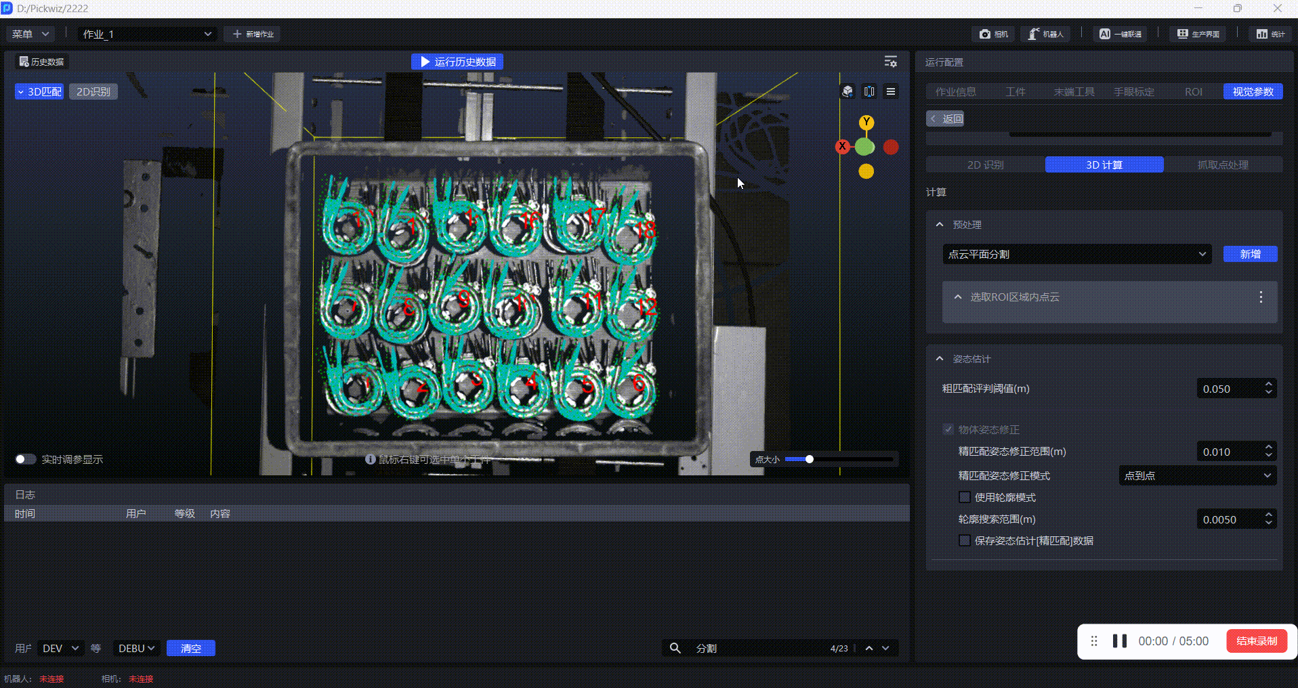Open the camera (相机) panel
Image resolution: width=1298 pixels, height=688 pixels.
[994, 34]
